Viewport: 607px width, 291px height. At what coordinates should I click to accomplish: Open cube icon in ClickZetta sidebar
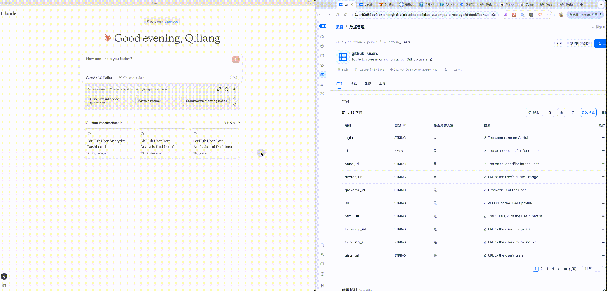(x=322, y=46)
